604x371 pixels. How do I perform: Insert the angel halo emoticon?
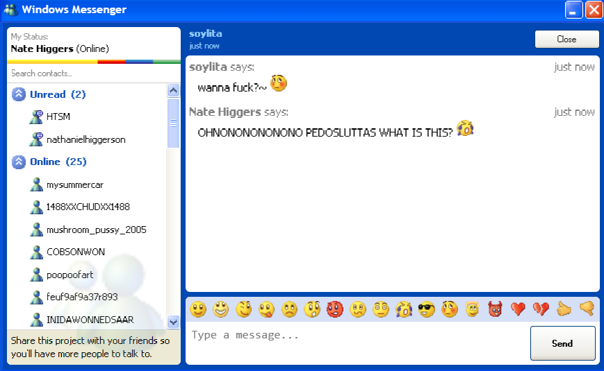(x=472, y=309)
